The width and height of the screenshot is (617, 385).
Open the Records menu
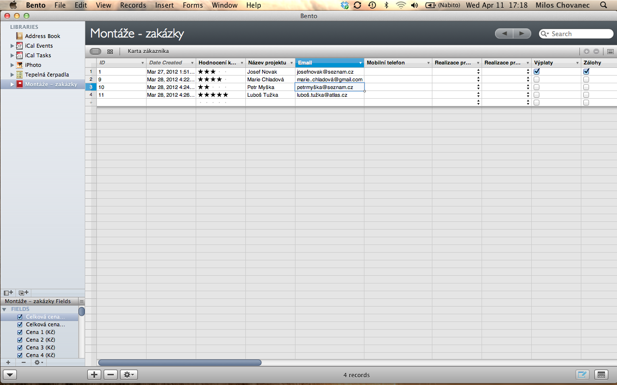133,5
